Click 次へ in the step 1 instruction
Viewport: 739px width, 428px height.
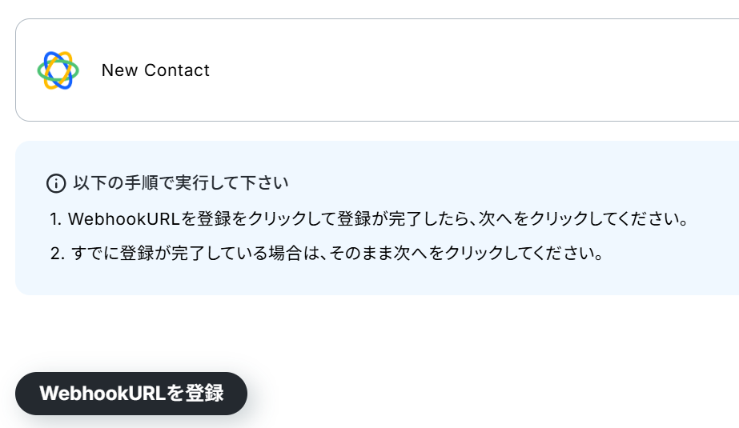(x=495, y=218)
